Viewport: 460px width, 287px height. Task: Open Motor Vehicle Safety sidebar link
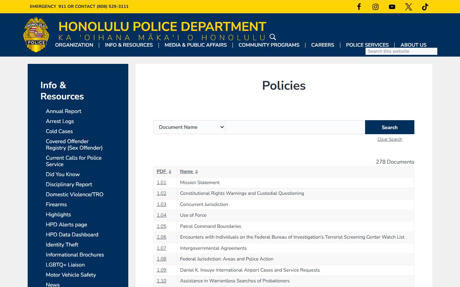click(71, 275)
